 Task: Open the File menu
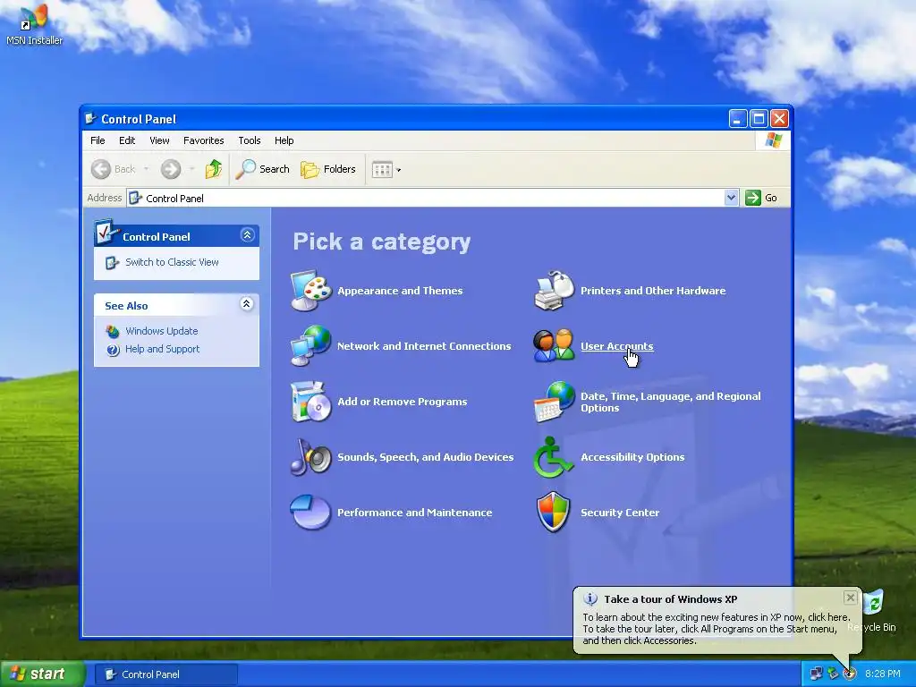point(98,140)
